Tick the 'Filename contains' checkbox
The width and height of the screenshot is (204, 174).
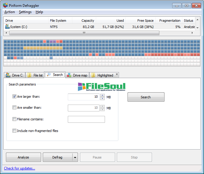coord(14,119)
